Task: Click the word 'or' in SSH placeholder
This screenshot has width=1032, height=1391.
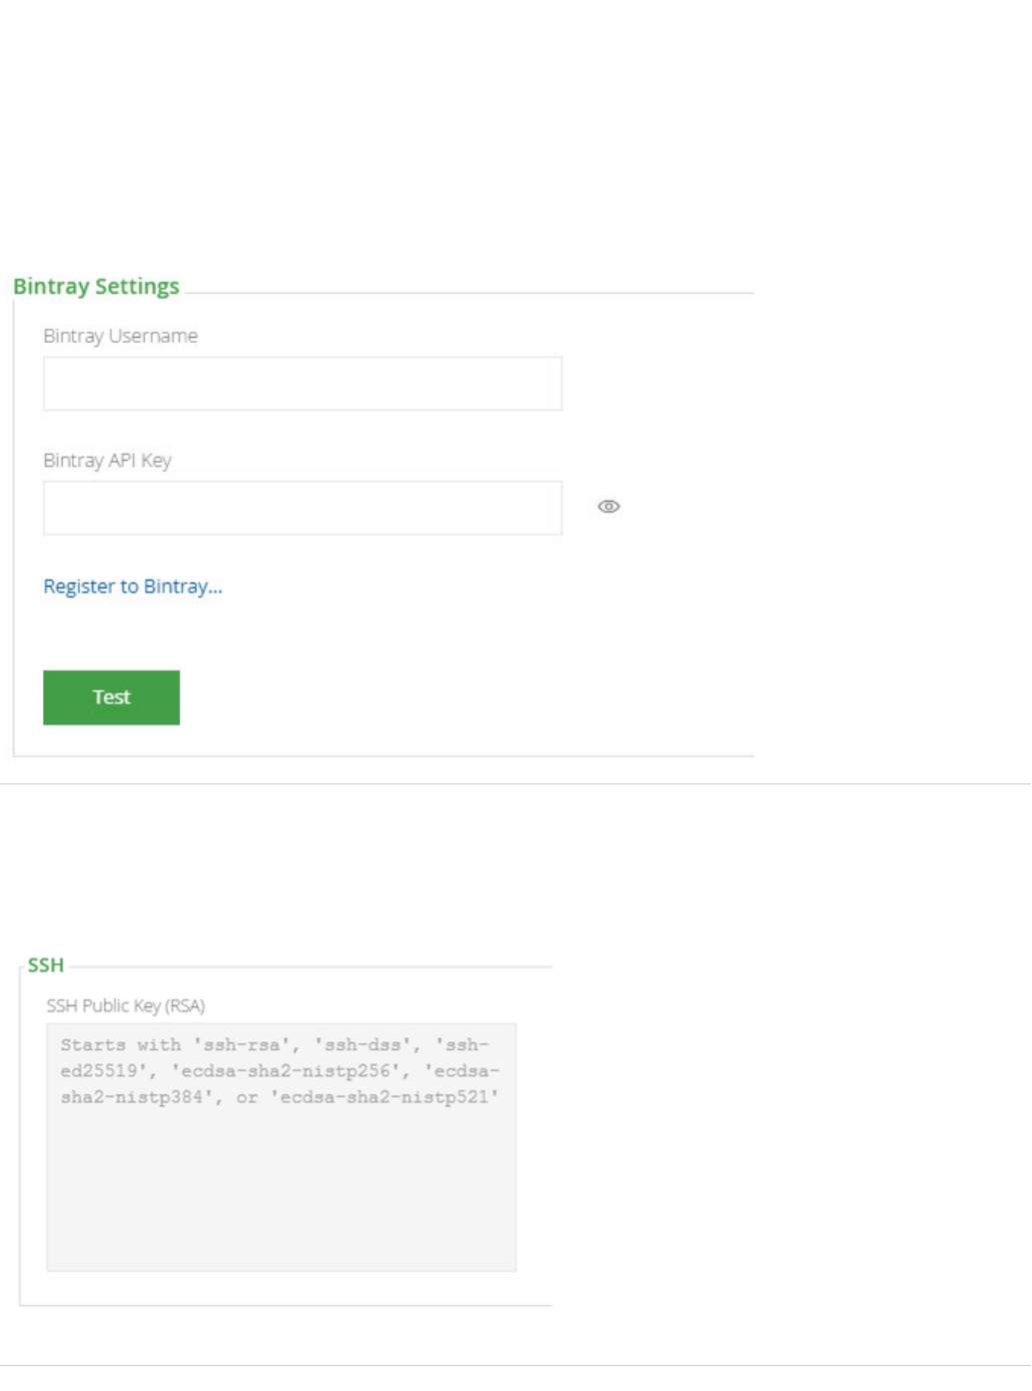Action: [x=247, y=1097]
